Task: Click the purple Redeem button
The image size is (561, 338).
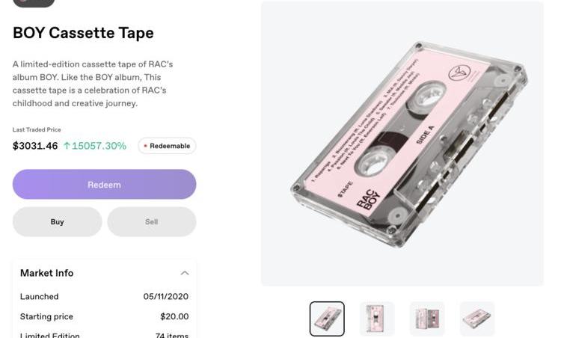Action: (104, 184)
